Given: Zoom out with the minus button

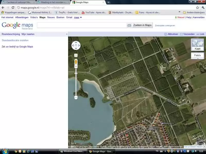Looking at the screenshot, I should coord(76,98).
